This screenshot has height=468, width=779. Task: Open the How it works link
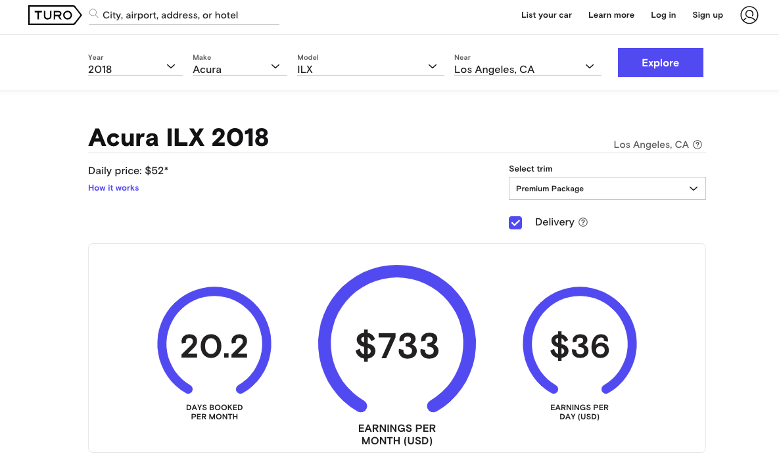point(113,188)
